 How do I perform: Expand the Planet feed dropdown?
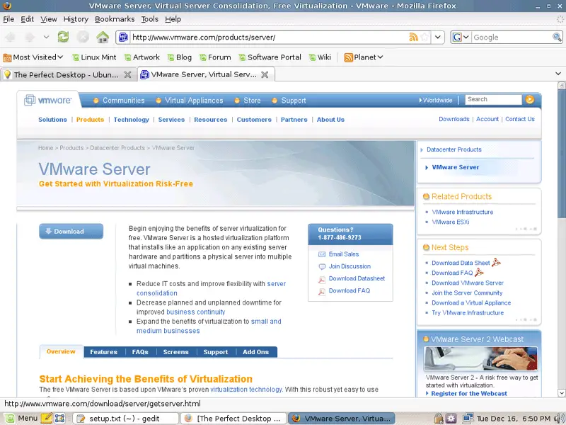pos(364,57)
